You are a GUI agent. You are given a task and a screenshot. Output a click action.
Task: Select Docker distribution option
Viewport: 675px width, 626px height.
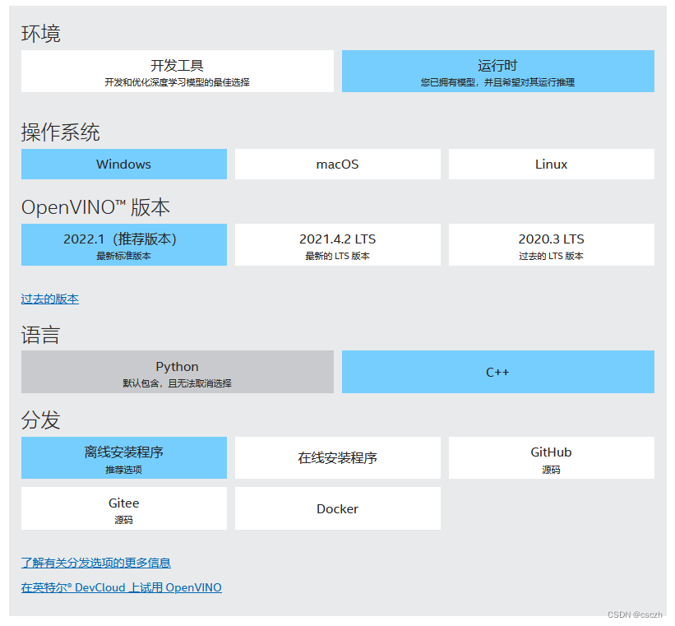pyautogui.click(x=338, y=508)
